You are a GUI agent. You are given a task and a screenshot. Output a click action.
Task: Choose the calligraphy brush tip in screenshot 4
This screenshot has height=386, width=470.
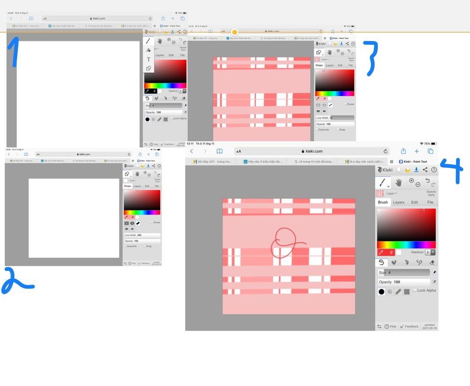click(398, 292)
